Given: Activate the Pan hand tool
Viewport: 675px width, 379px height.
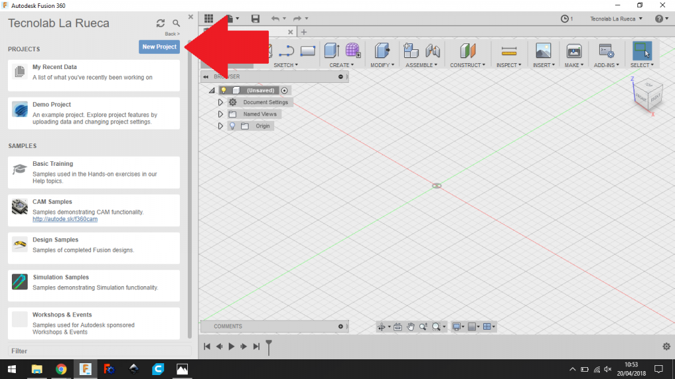Looking at the screenshot, I should pos(411,326).
